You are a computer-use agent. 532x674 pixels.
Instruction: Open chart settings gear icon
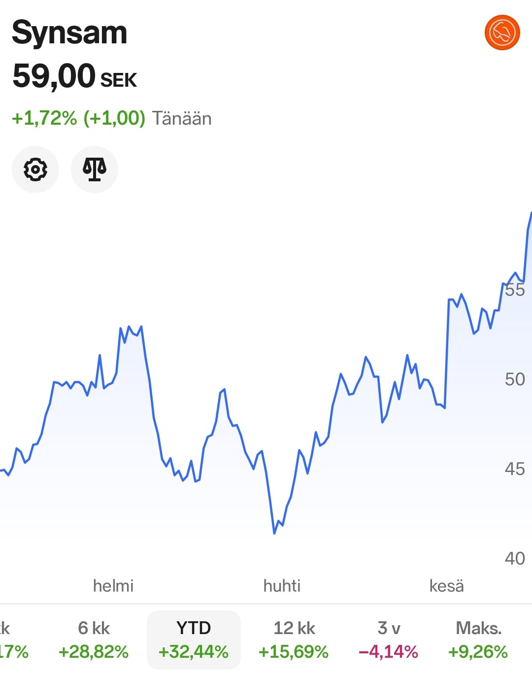click(35, 169)
